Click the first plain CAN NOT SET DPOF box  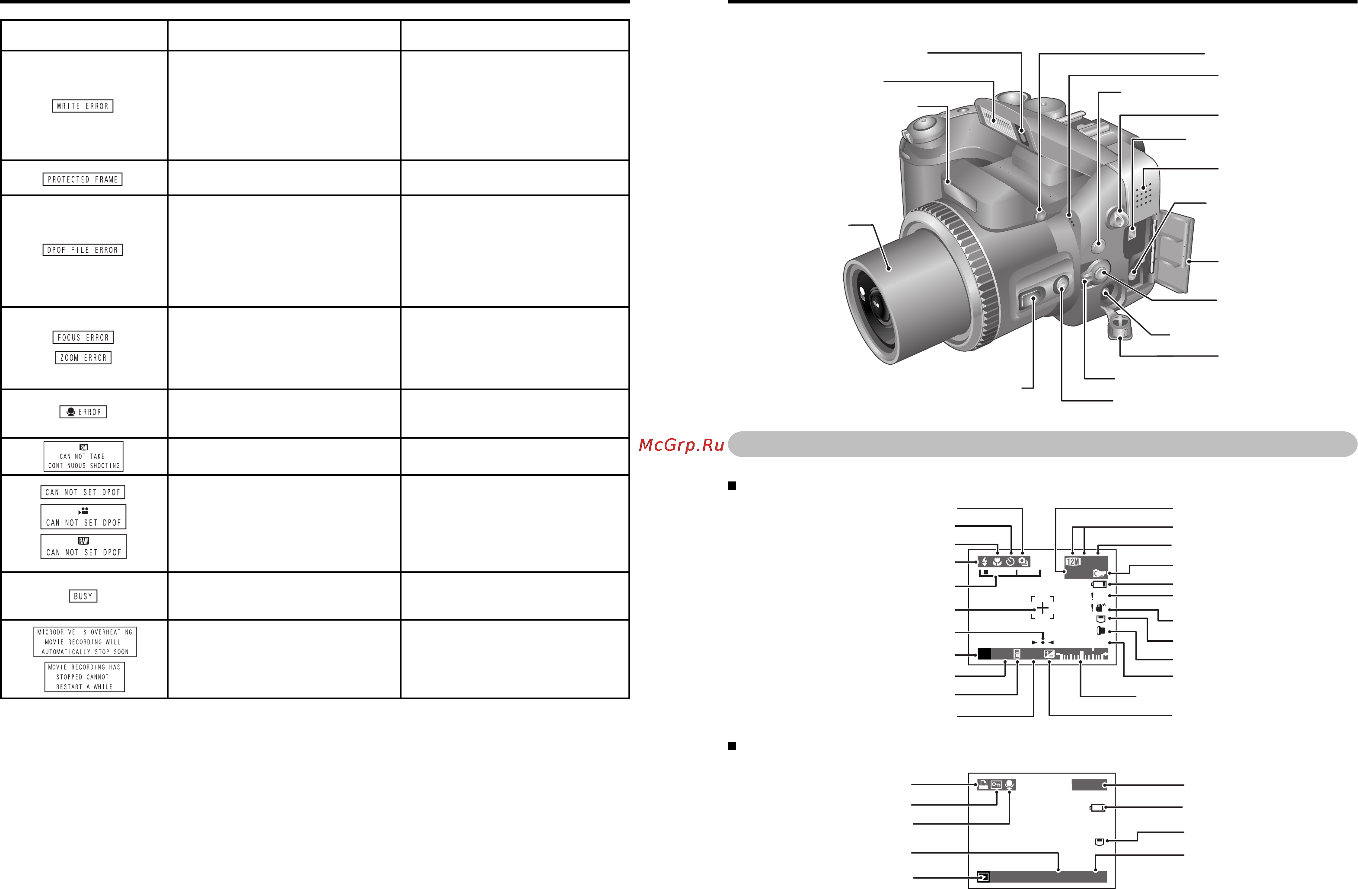pos(83,492)
